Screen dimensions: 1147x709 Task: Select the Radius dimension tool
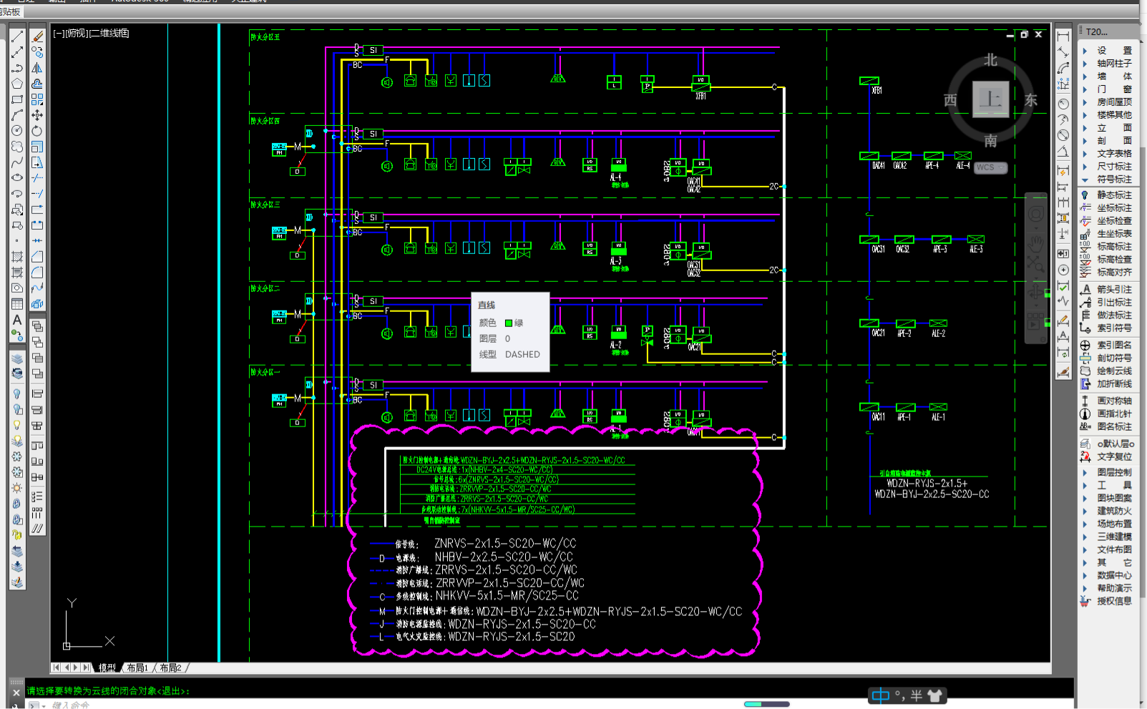tap(1063, 104)
